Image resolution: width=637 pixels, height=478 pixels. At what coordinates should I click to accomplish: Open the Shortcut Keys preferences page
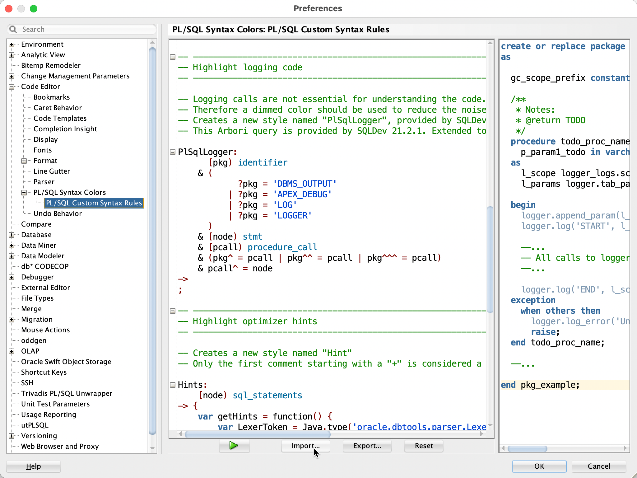[44, 372]
